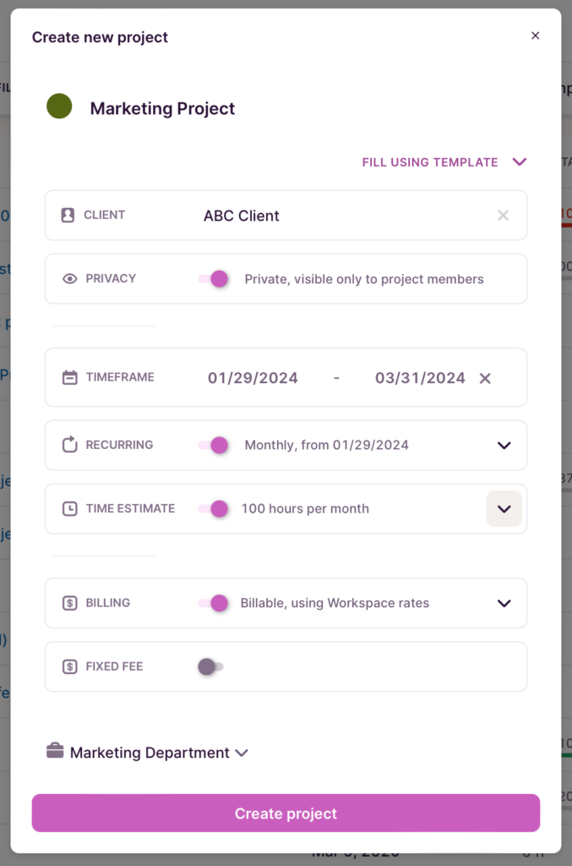Expand the Time Estimate options chevron
Viewport: 572px width, 866px height.
[504, 508]
